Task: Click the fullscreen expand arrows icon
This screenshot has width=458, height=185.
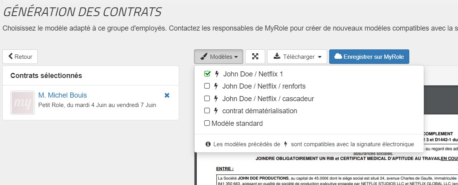Action: click(255, 56)
